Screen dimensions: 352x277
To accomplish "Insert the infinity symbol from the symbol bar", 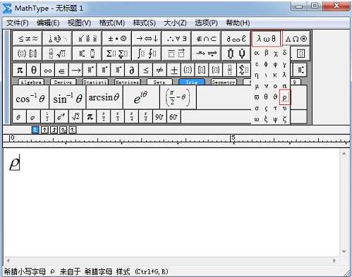I will point(48,70).
